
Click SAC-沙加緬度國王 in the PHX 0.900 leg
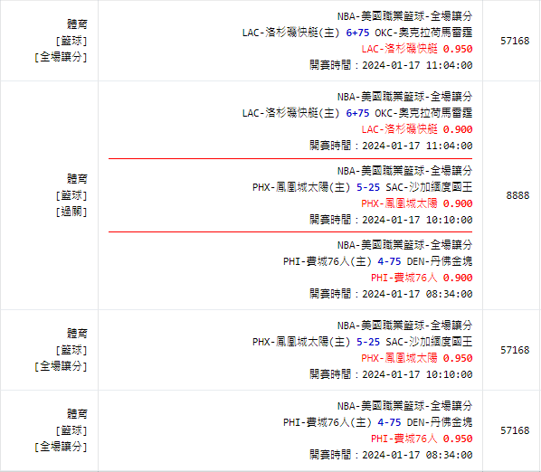pos(429,187)
